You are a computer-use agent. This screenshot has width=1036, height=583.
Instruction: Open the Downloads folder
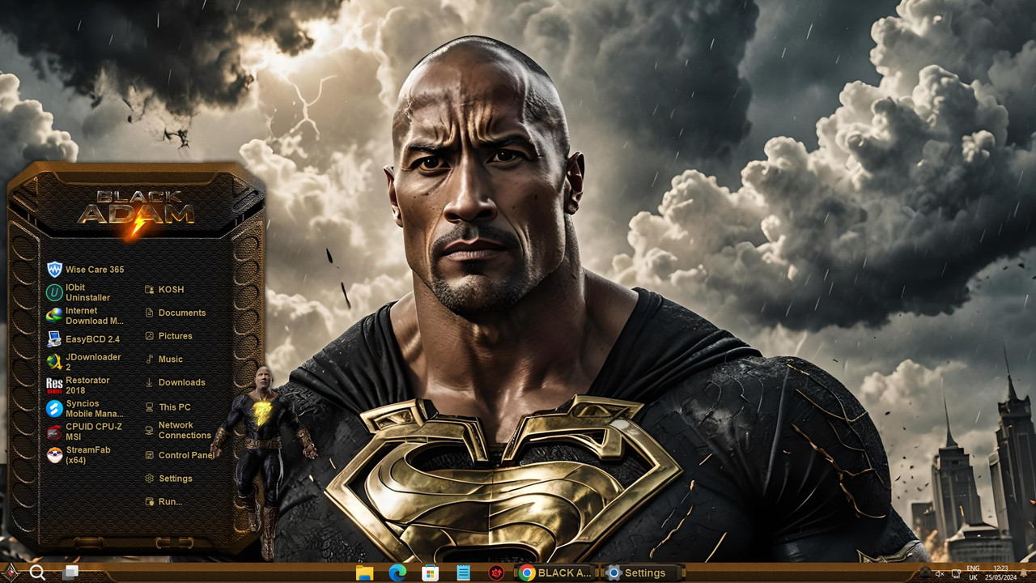pos(176,382)
